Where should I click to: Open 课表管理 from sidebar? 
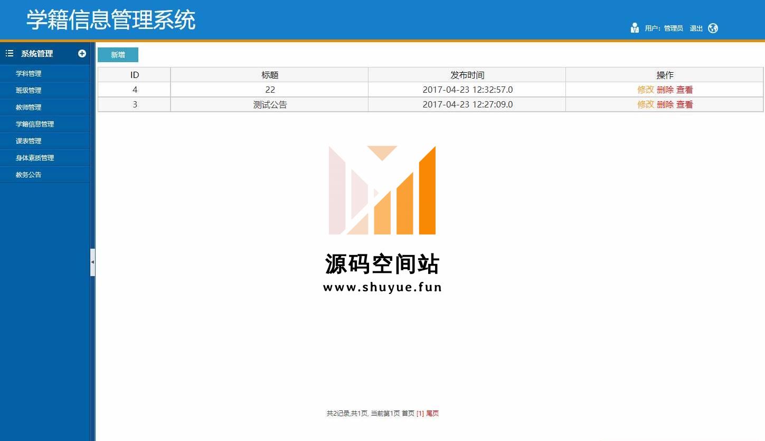pyautogui.click(x=29, y=141)
